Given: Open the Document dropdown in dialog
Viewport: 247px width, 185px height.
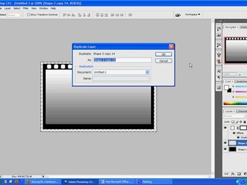Looking at the screenshot, I should (x=147, y=72).
